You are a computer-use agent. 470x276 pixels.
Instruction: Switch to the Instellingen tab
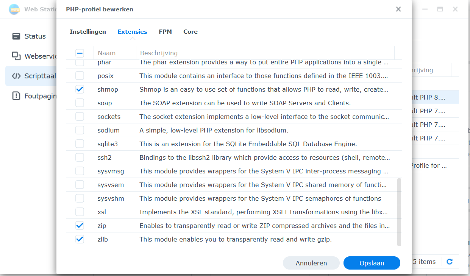[x=88, y=32]
